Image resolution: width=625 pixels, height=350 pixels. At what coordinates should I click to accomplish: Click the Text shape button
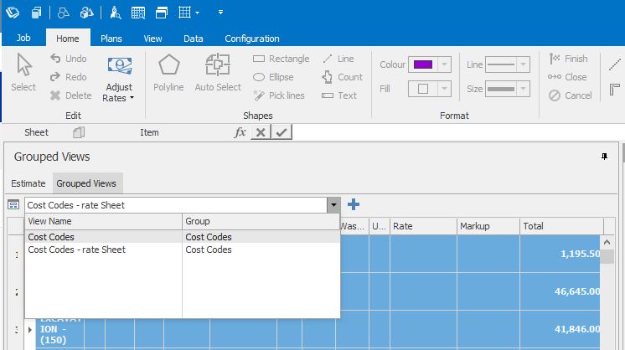pyautogui.click(x=340, y=95)
